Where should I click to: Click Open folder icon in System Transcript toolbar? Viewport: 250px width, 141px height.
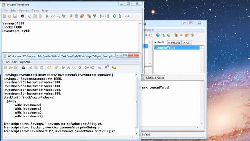tap(10, 16)
